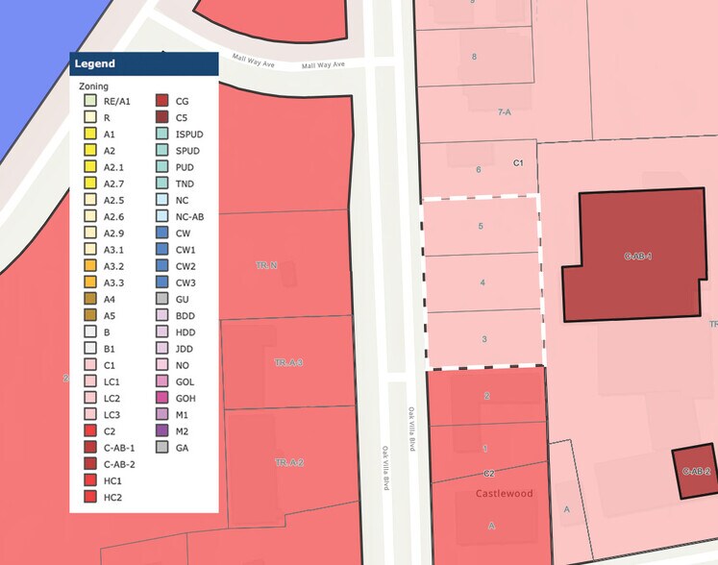Screen dimensions: 718x565
Task: Click the A4 brown legend swatch
Action: point(90,299)
